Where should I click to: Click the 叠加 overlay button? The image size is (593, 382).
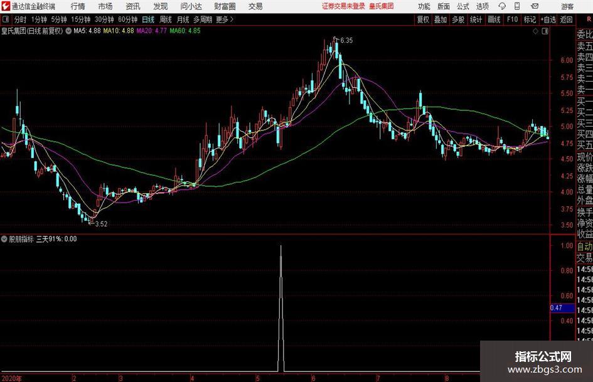[x=441, y=19]
